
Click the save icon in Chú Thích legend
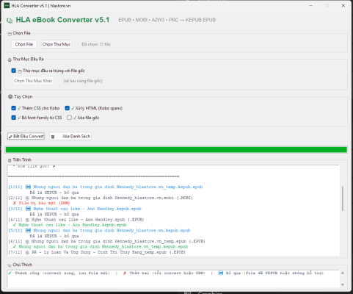(221, 273)
